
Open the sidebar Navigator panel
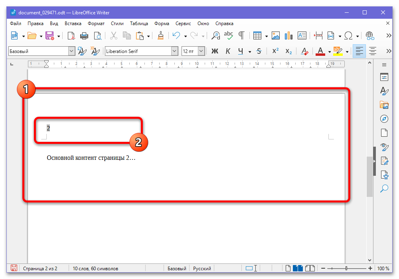pos(384,119)
